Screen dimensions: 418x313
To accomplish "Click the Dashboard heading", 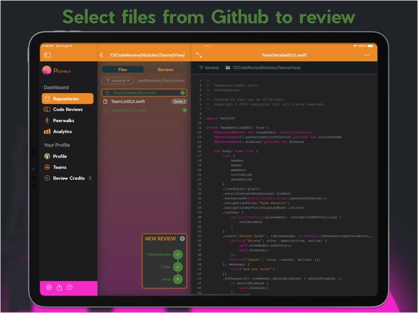I will tap(56, 87).
